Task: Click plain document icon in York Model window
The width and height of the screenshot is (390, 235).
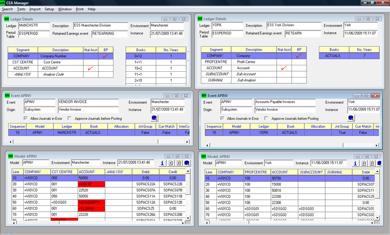Action: click(364, 163)
